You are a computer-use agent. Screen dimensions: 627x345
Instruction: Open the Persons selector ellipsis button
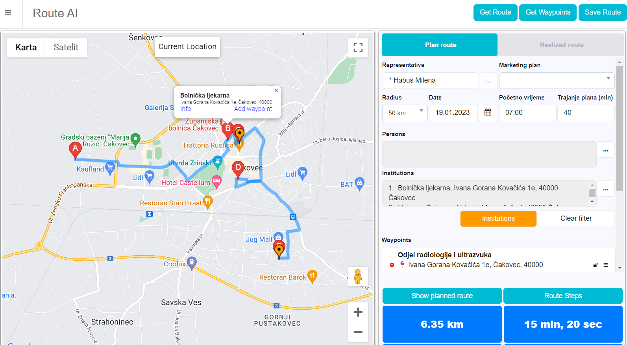pos(606,150)
